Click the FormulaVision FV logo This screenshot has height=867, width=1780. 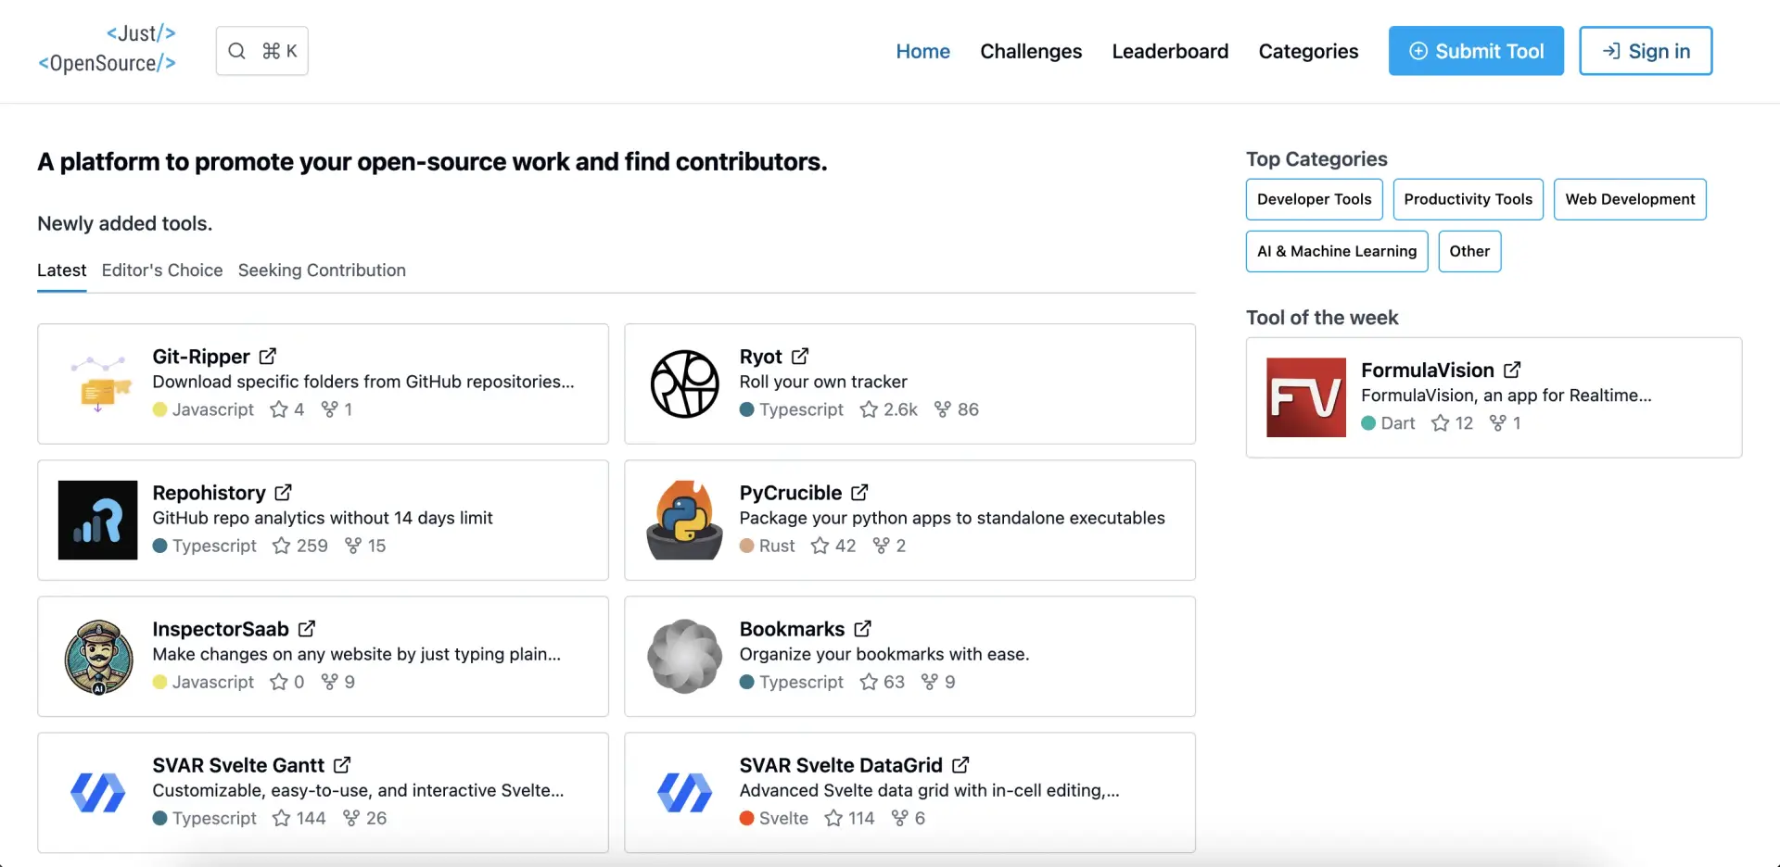tap(1306, 396)
